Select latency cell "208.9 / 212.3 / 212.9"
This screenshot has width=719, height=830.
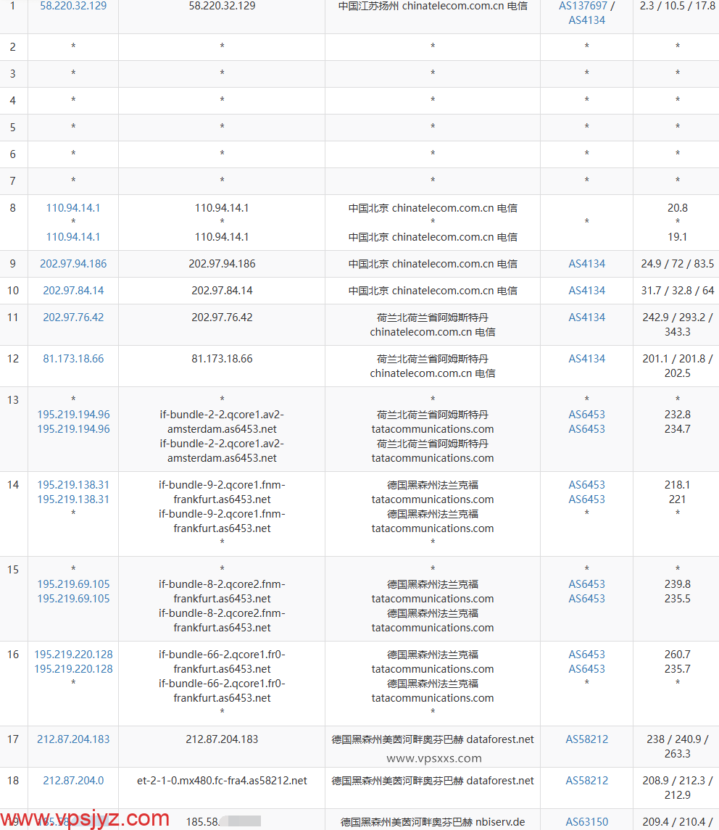(677, 788)
